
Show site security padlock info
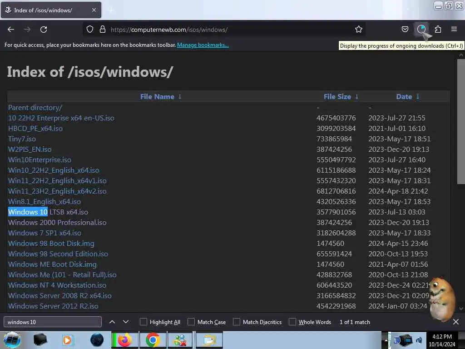103,29
